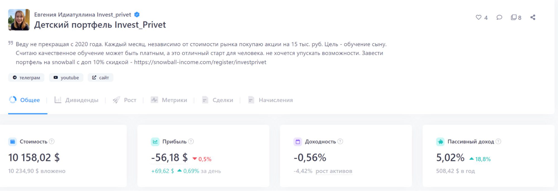This screenshot has width=558, height=191.
Task: Click the телеграм button
Action: point(26,78)
